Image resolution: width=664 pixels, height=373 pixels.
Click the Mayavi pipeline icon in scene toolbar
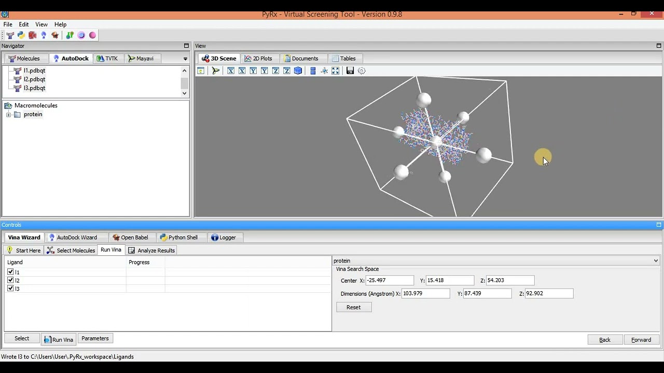tap(216, 70)
